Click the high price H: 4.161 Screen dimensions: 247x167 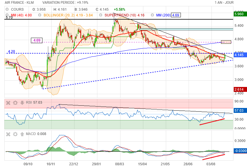pyautogui.click(x=60, y=10)
